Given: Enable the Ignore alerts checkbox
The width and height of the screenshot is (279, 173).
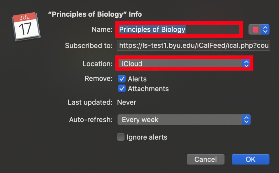Looking at the screenshot, I should [121, 137].
